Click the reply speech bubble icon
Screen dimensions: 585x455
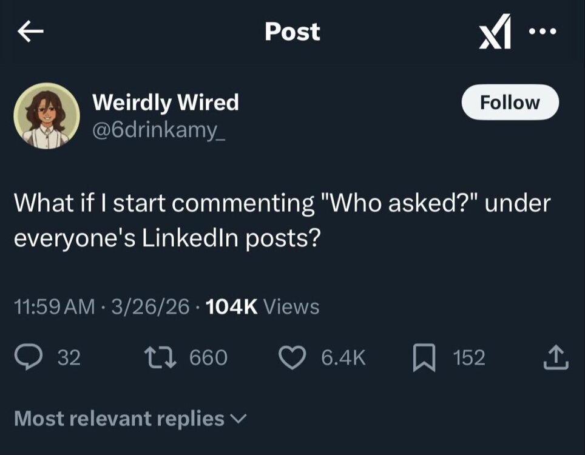tap(28, 358)
